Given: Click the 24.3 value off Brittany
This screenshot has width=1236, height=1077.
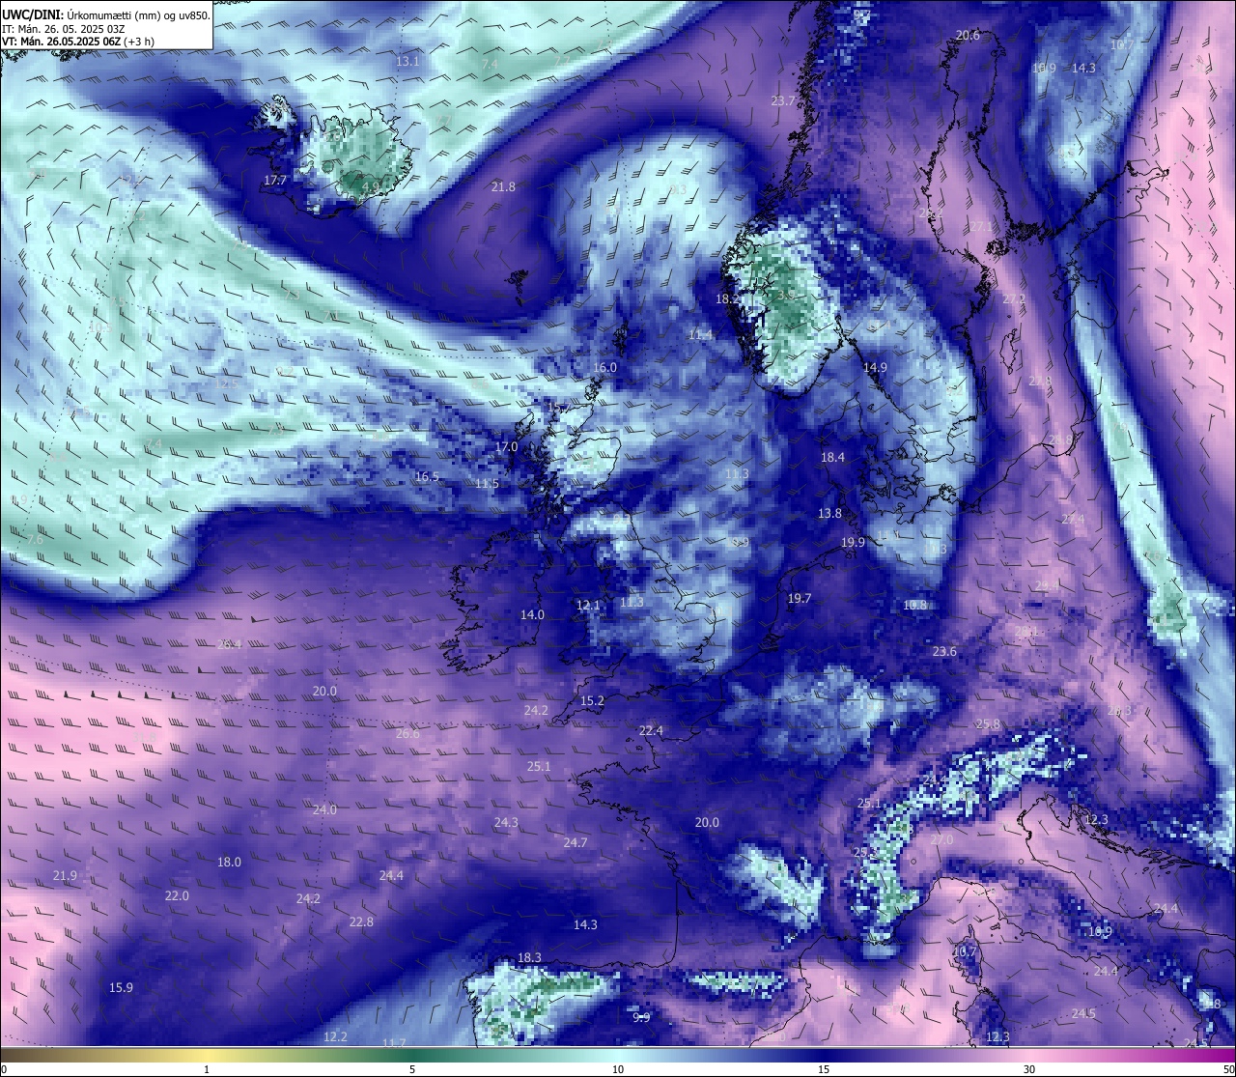Looking at the screenshot, I should [506, 823].
